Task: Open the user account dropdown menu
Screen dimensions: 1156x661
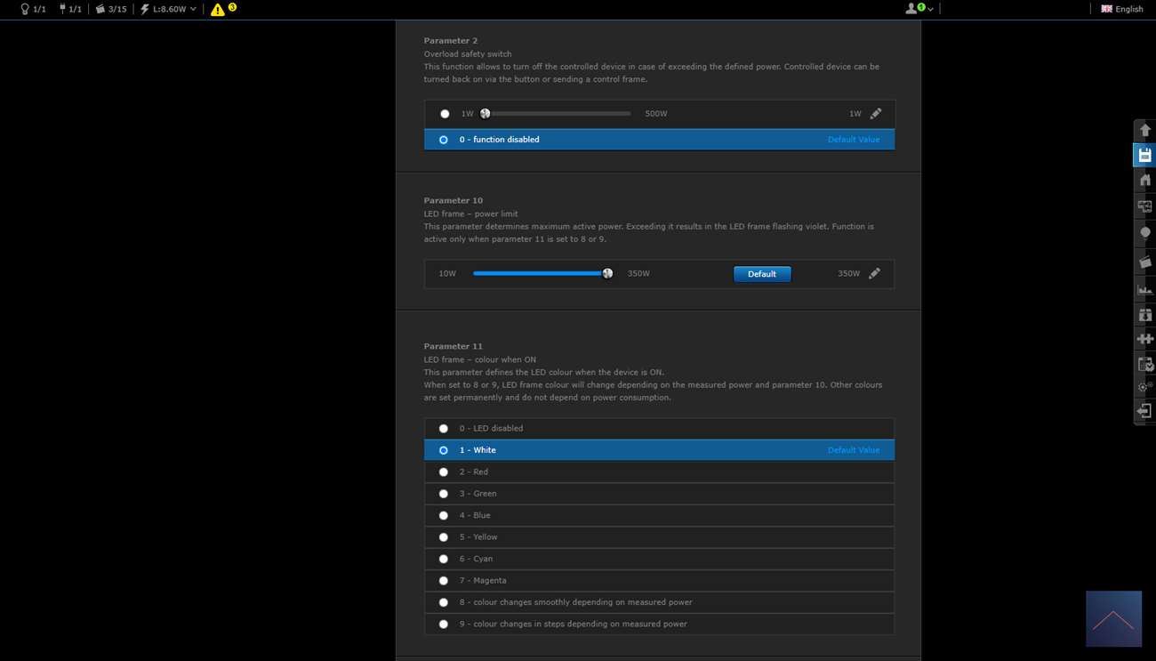Action: pos(919,9)
